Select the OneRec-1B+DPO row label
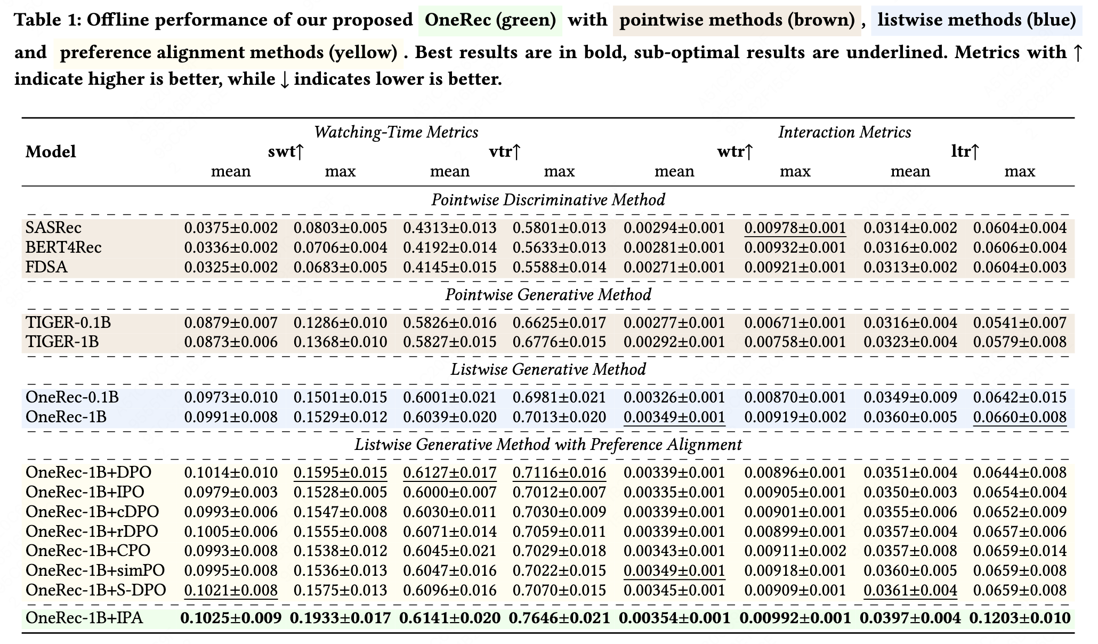This screenshot has width=1098, height=644. coord(88,473)
